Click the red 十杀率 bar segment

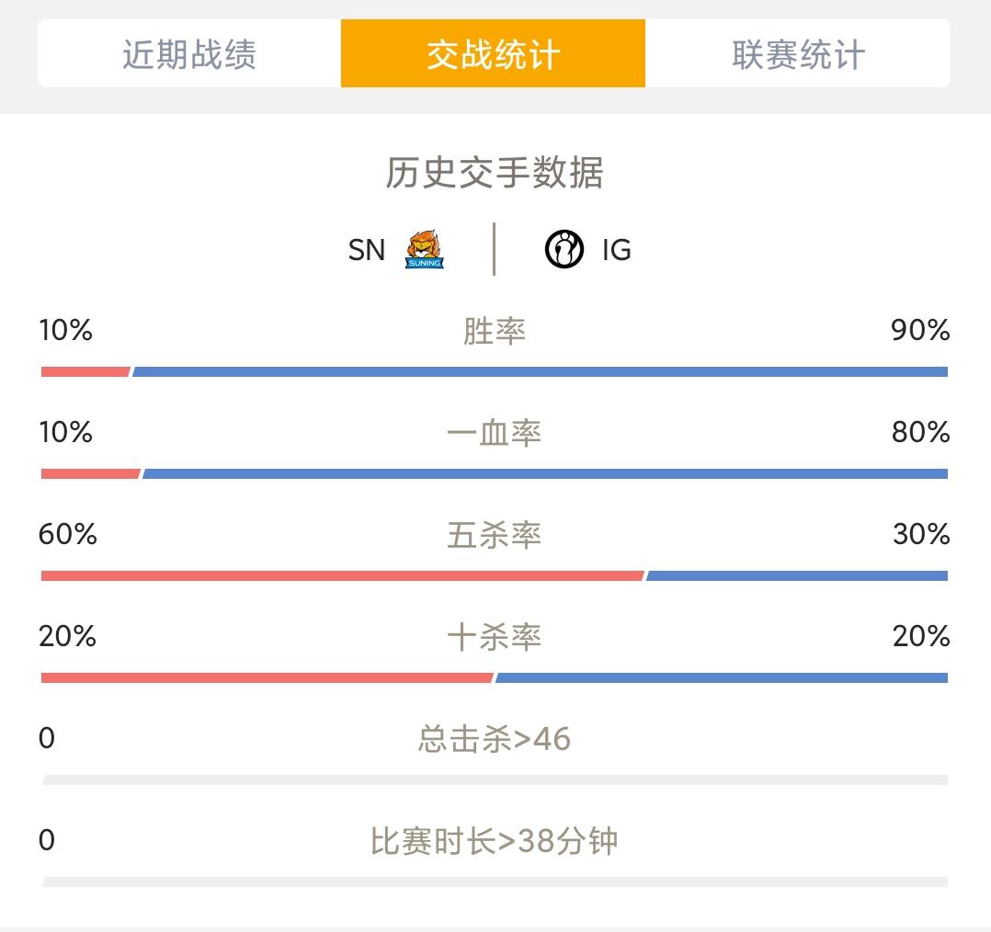(x=267, y=678)
